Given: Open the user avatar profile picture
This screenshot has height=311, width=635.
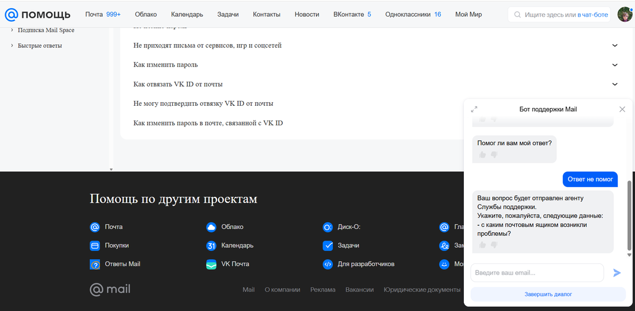Looking at the screenshot, I should click(x=624, y=15).
